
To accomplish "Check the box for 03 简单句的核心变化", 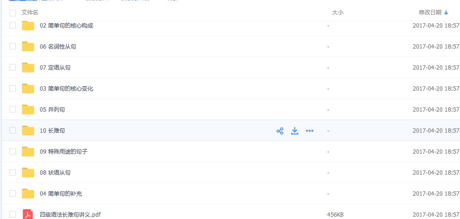I will (13, 89).
